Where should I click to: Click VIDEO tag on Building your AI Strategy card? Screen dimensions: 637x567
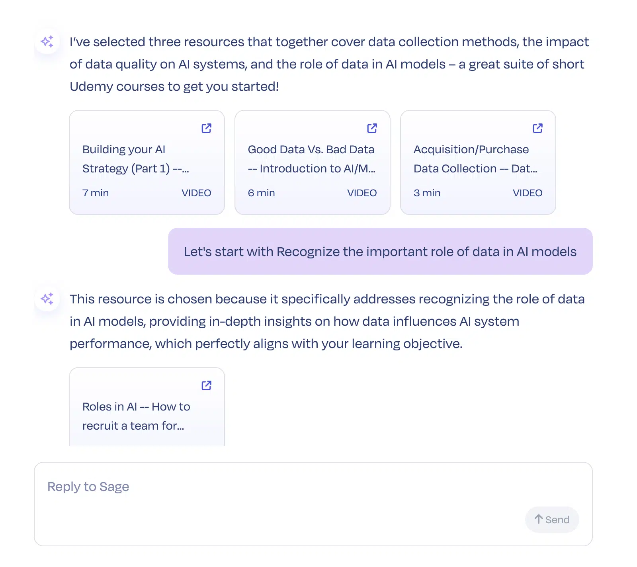[x=196, y=193]
